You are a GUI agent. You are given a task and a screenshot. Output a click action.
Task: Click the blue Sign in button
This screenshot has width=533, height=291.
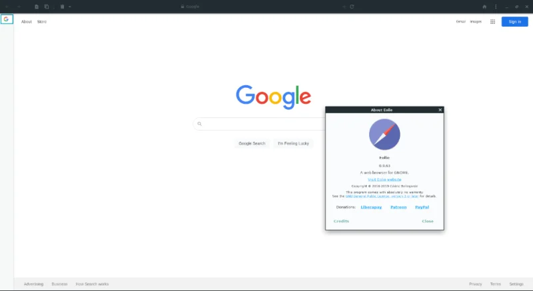click(x=514, y=22)
